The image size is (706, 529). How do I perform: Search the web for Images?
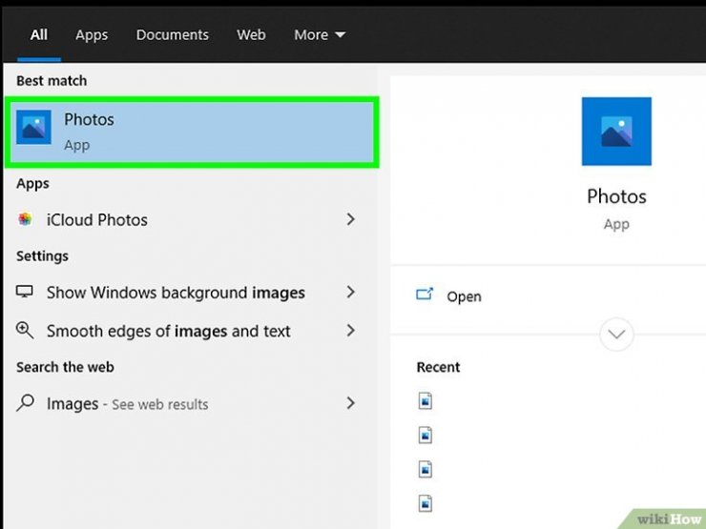tap(187, 404)
